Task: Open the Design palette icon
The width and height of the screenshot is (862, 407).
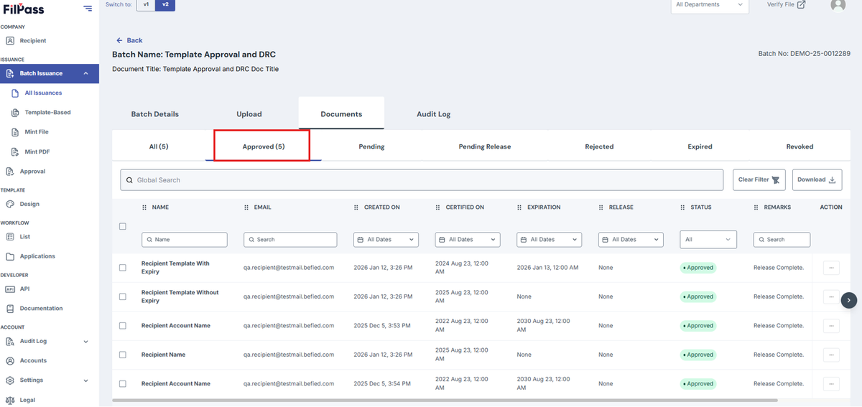Action: [10, 204]
